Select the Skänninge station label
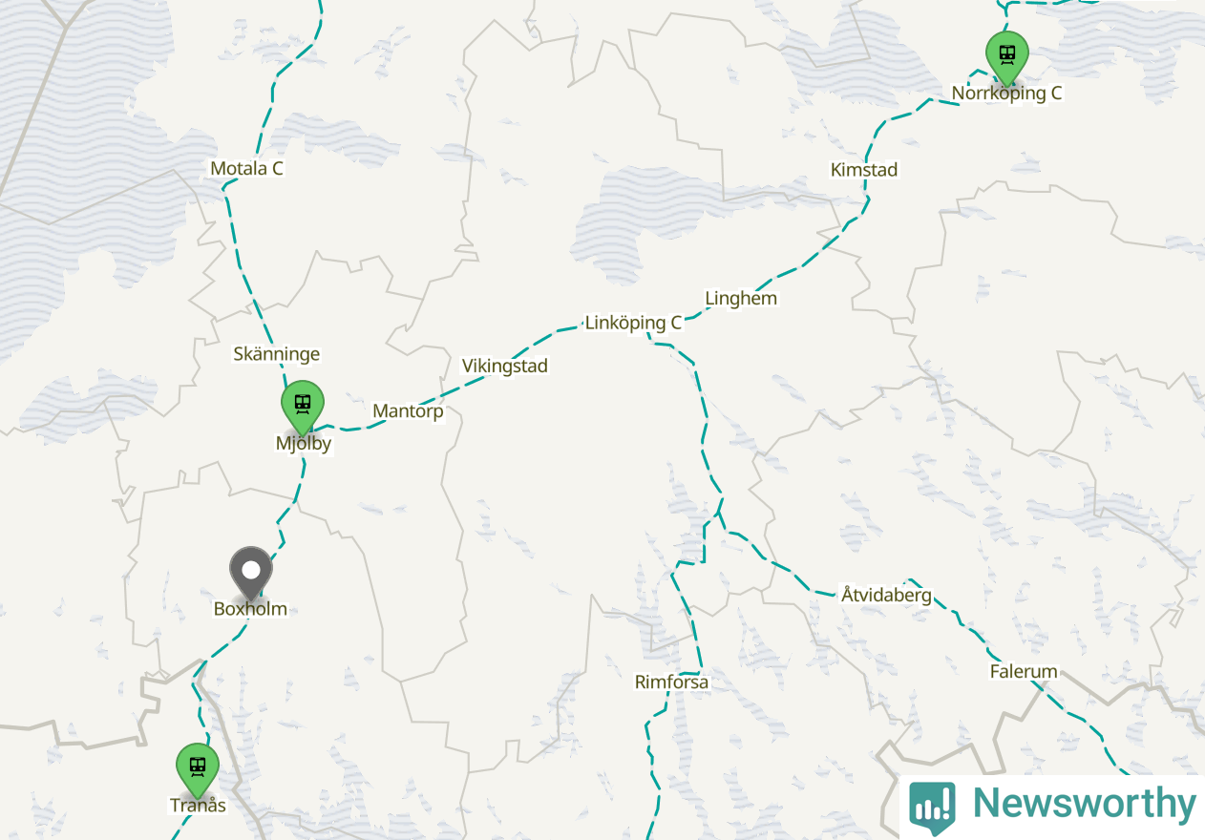 pyautogui.click(x=277, y=354)
